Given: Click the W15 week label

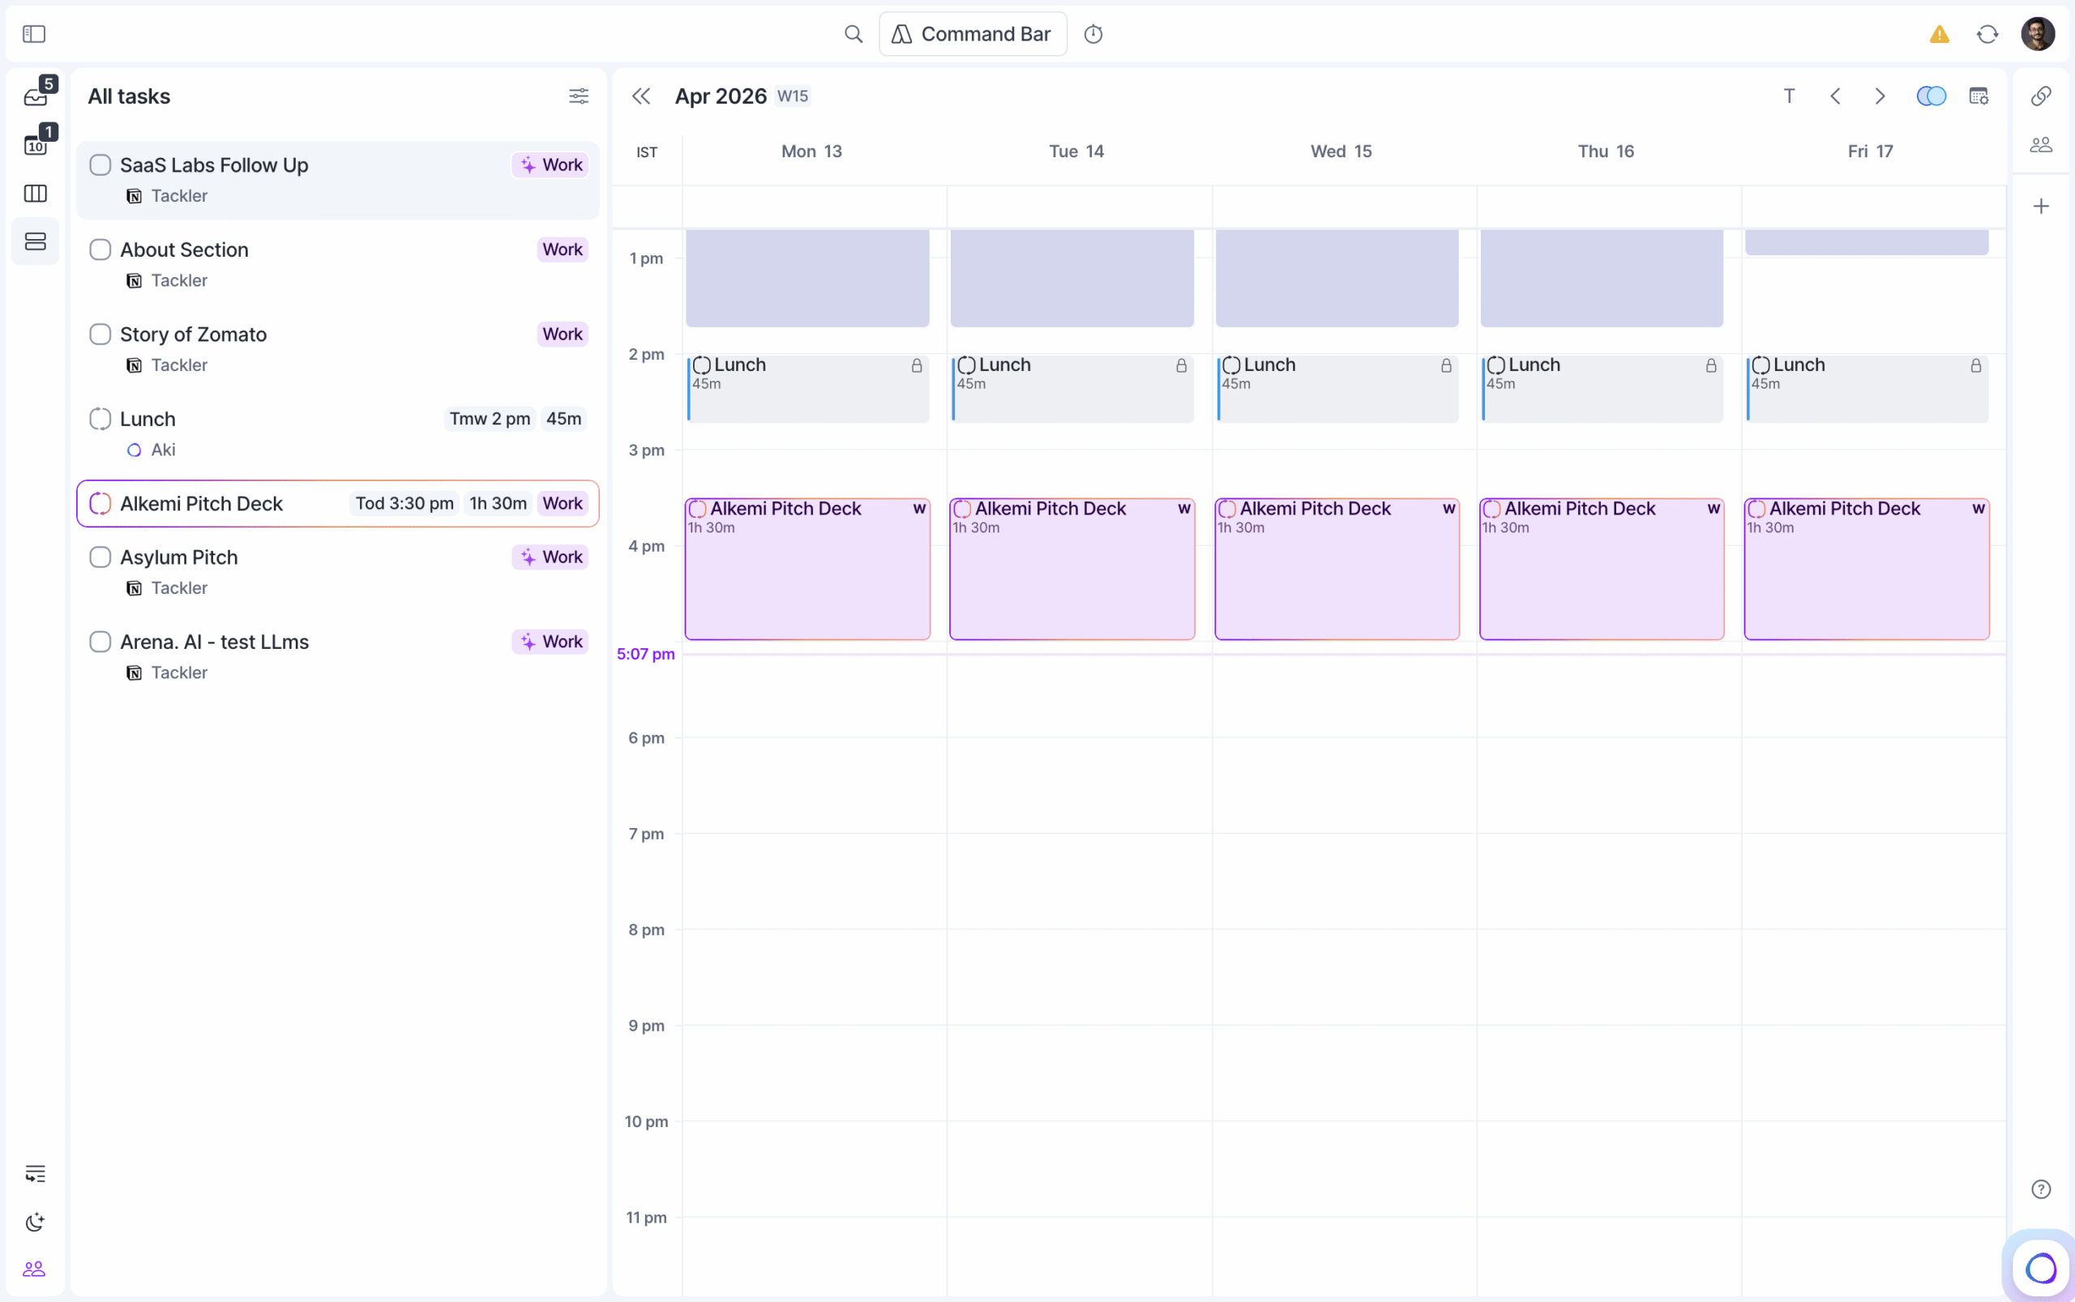Looking at the screenshot, I should click(793, 96).
